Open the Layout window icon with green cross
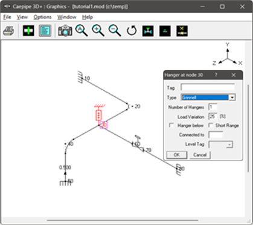The width and height of the screenshot is (253, 225). point(28,31)
